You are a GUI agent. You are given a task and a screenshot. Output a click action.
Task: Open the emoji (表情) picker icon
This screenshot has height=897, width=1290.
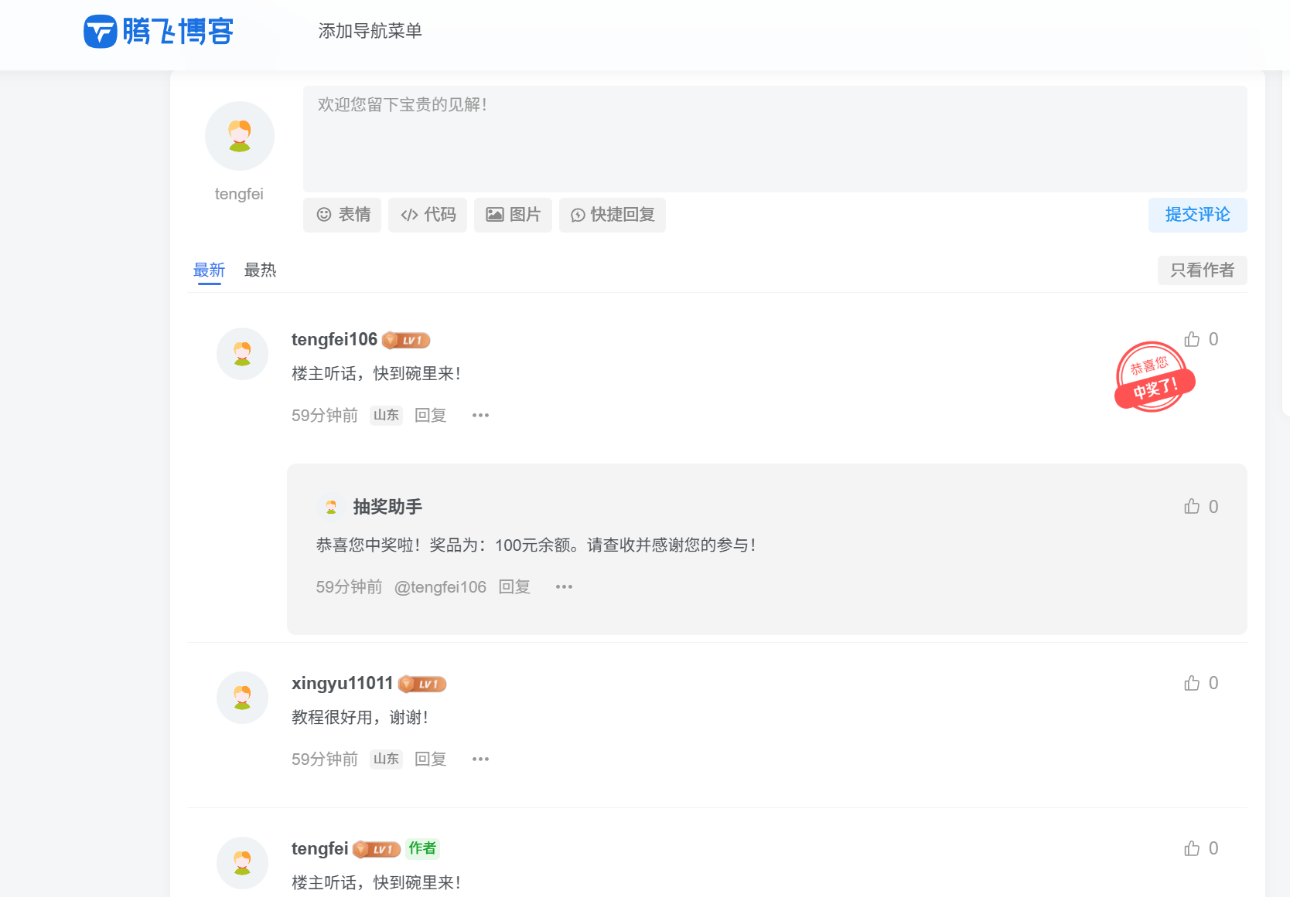tap(325, 215)
